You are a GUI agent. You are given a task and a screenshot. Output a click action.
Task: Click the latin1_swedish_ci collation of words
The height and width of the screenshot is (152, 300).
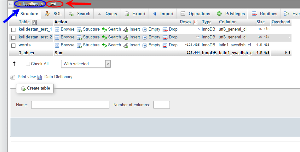pos(235,45)
